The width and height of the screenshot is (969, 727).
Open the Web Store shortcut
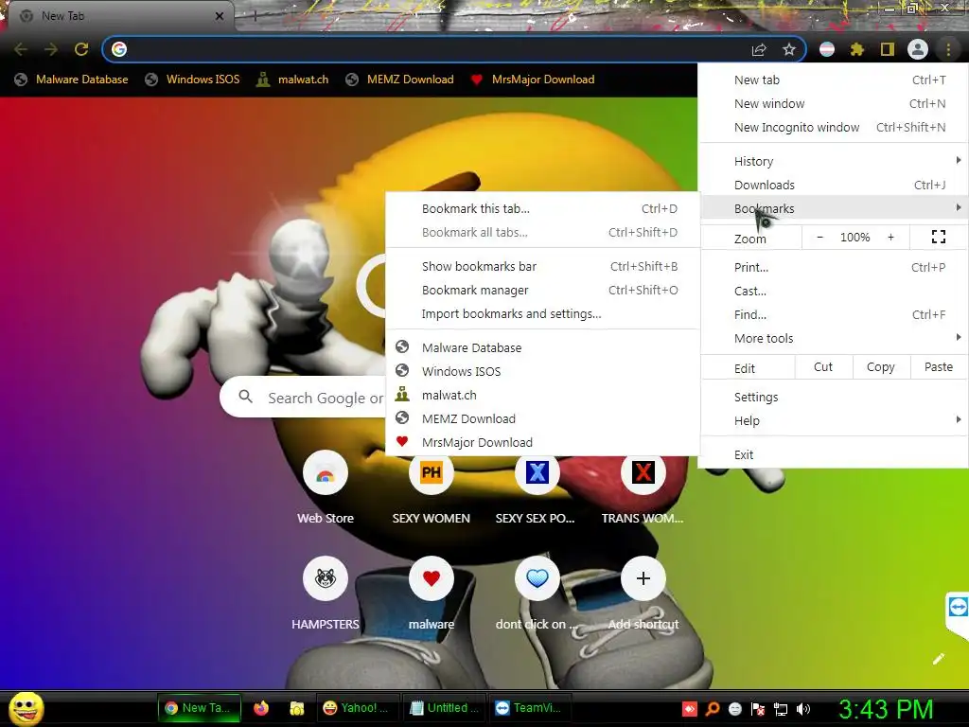[x=326, y=473]
